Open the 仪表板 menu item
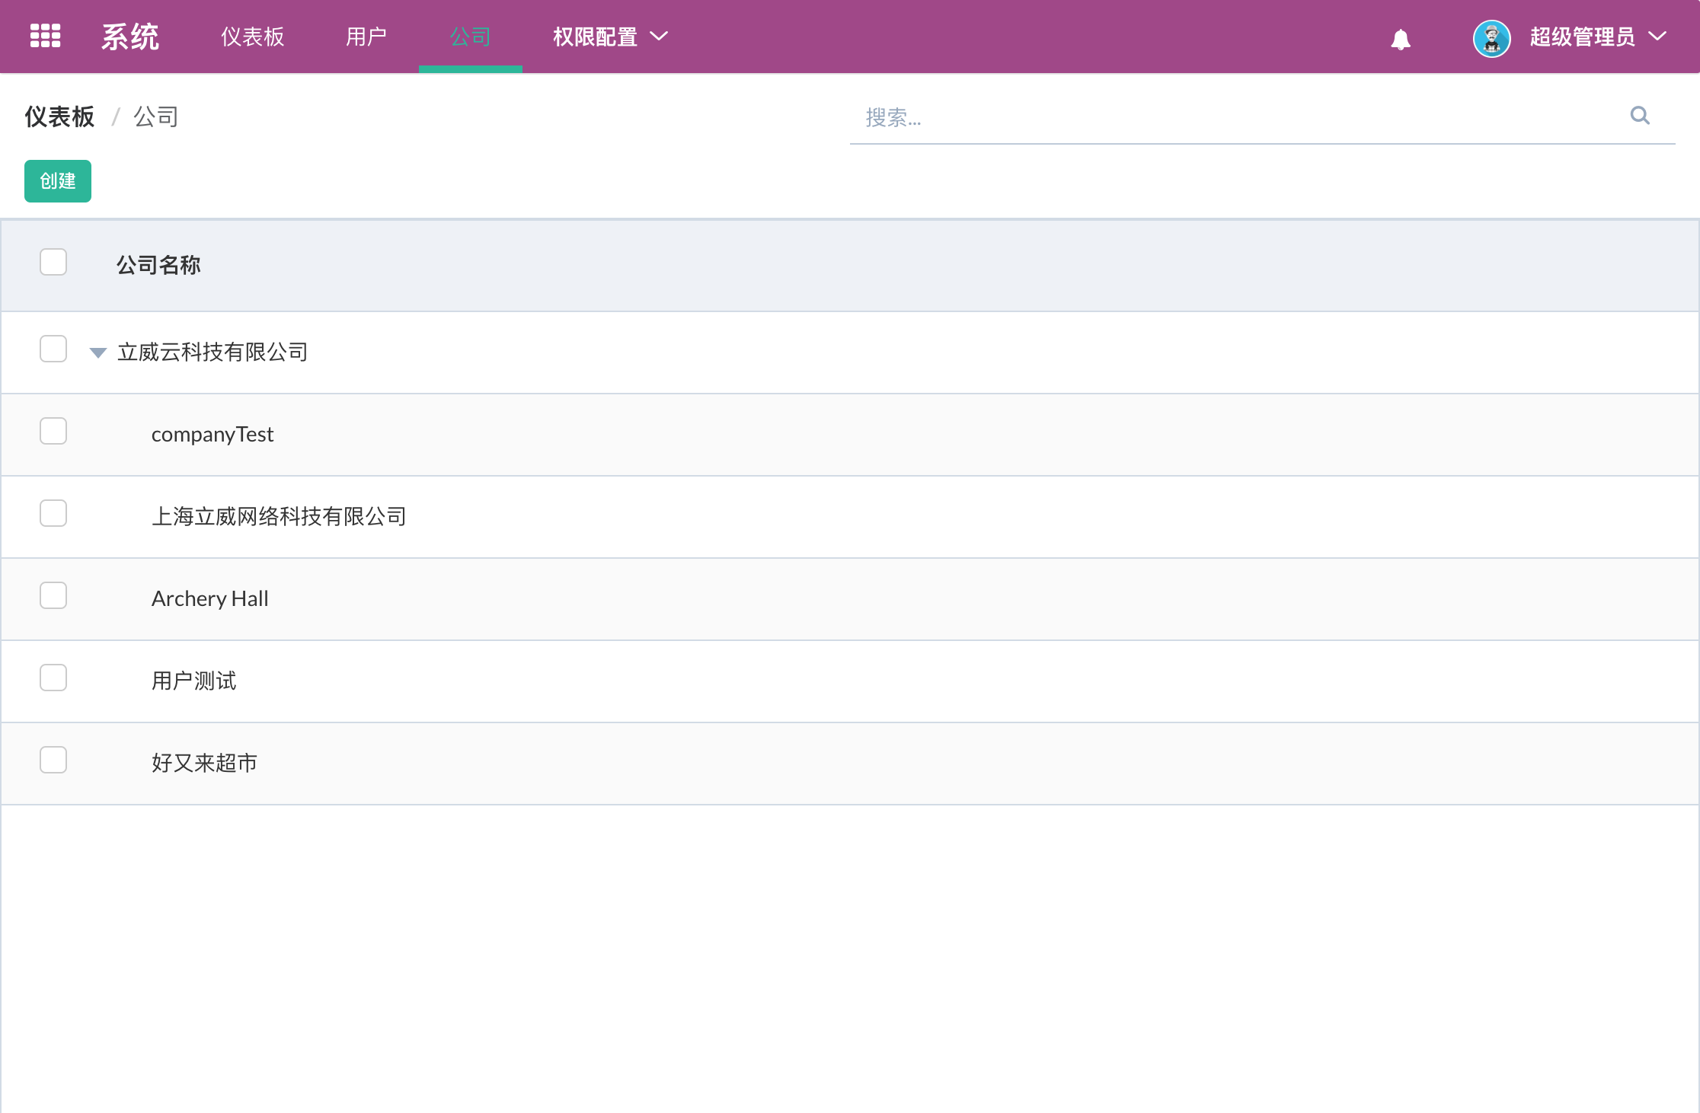Viewport: 1700px width, 1113px height. [252, 37]
